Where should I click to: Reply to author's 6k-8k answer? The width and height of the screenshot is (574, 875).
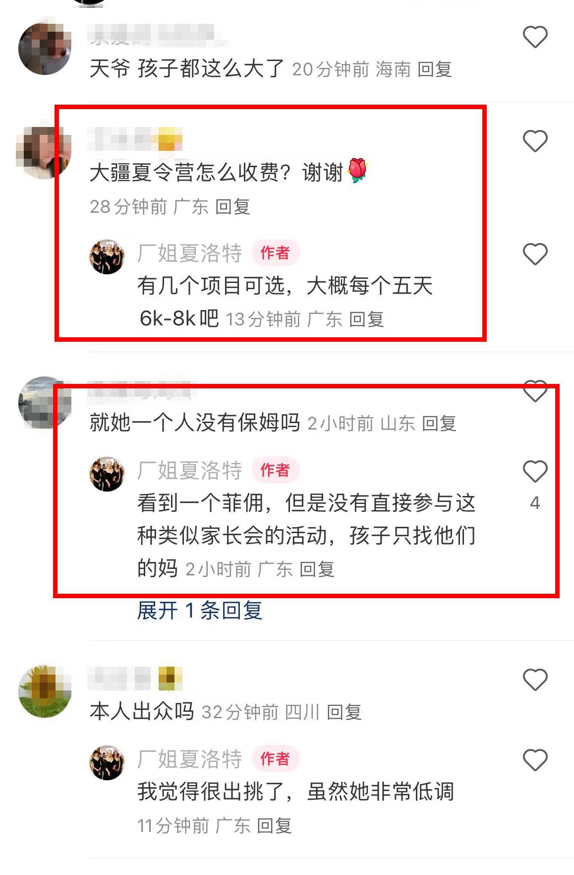point(366,319)
